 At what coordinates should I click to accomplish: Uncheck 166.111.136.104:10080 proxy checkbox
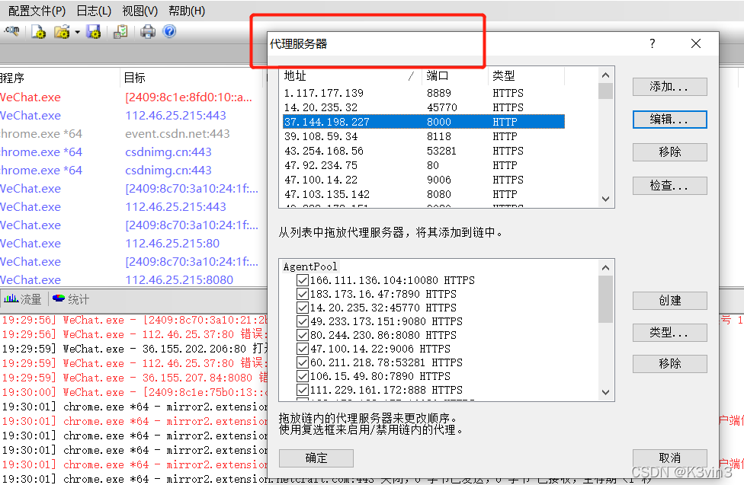click(302, 280)
